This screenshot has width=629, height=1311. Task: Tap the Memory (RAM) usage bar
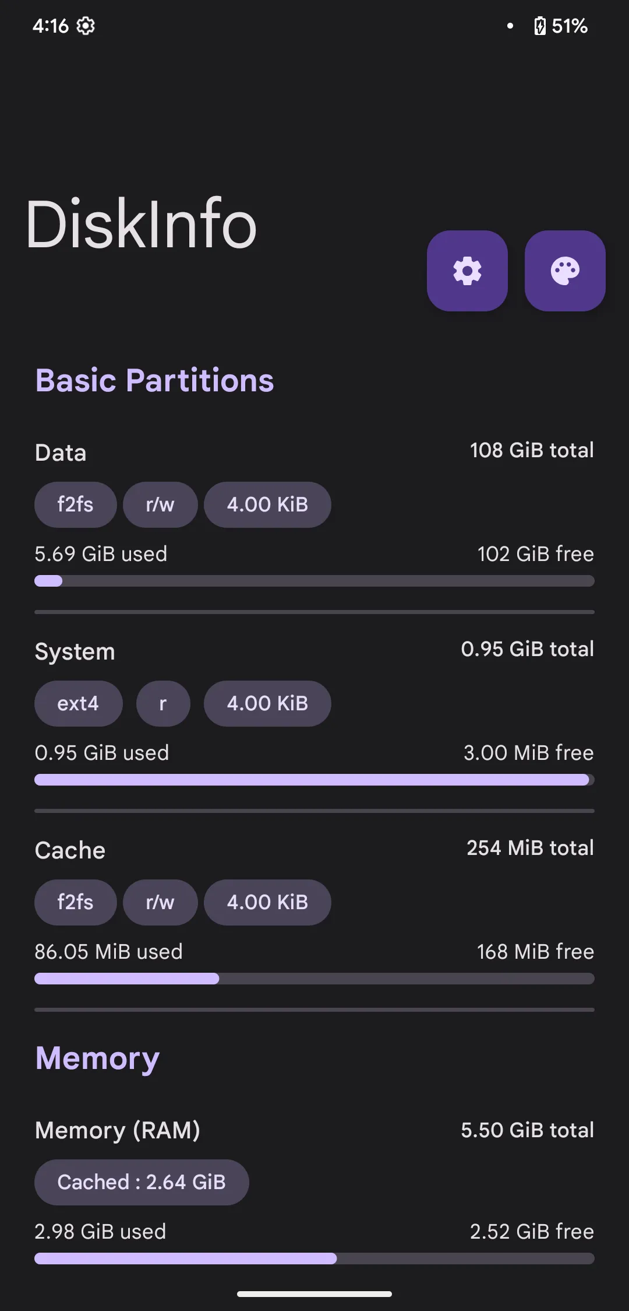point(314,1259)
